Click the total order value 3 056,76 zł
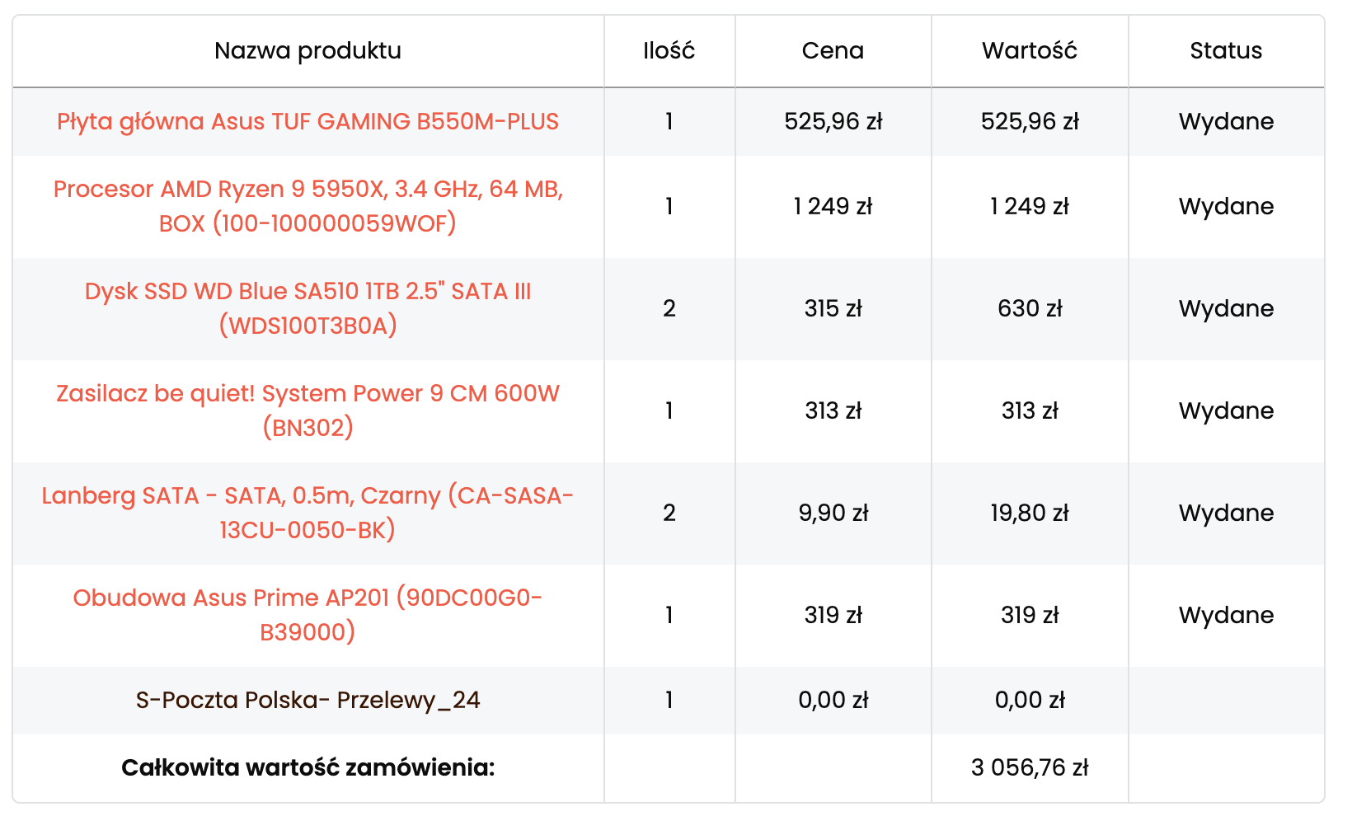This screenshot has height=816, width=1352. (1029, 767)
